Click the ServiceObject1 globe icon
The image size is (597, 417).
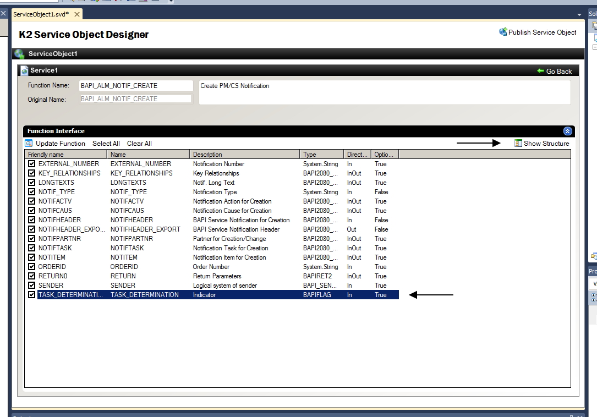(19, 54)
